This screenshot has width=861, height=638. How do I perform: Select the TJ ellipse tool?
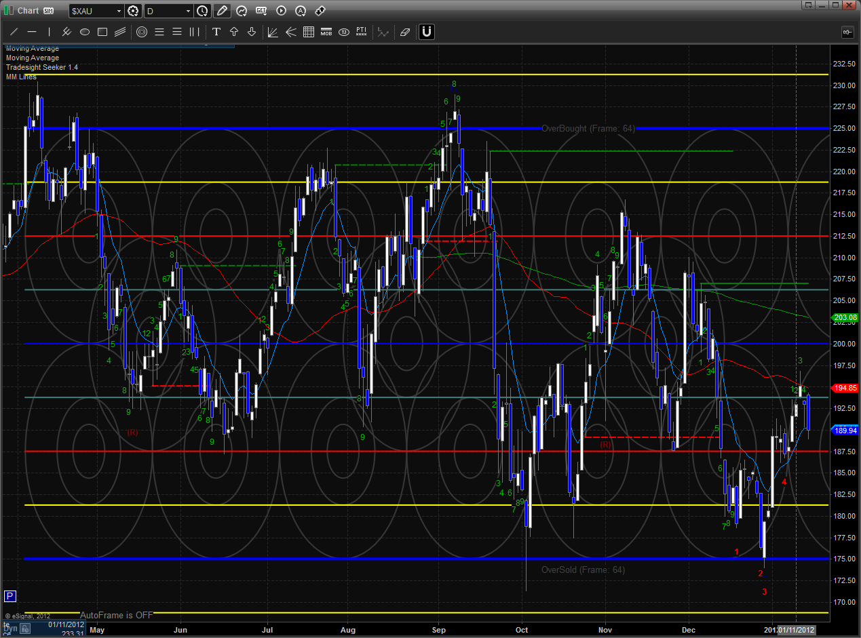pos(344,32)
